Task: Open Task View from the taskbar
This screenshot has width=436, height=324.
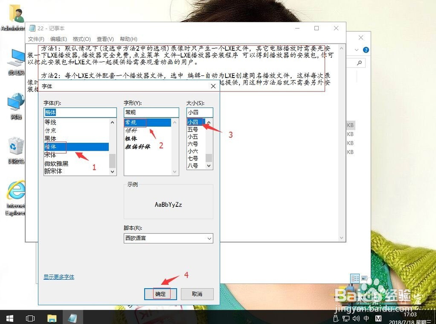Action: (x=30, y=318)
